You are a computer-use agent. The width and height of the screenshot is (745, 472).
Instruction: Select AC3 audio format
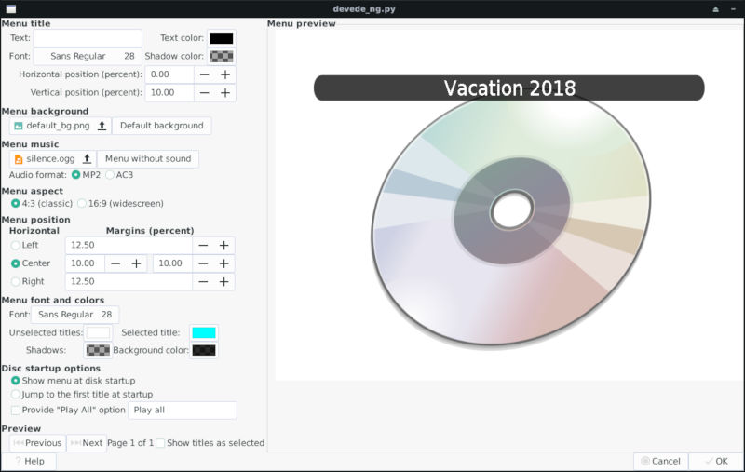coord(110,175)
